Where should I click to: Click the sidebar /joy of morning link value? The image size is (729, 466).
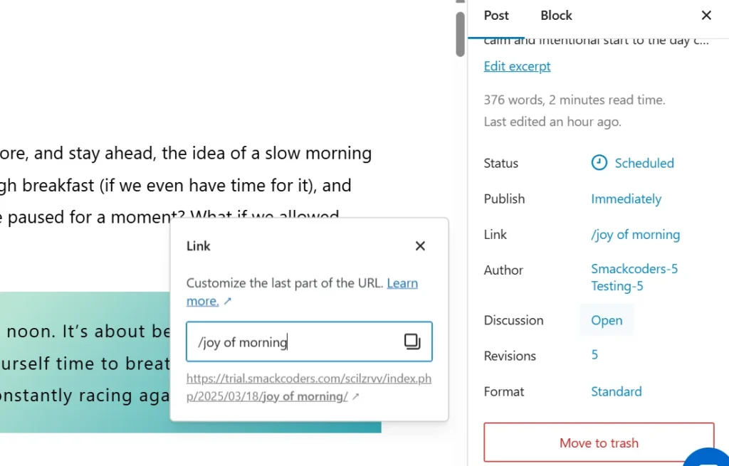[635, 235]
